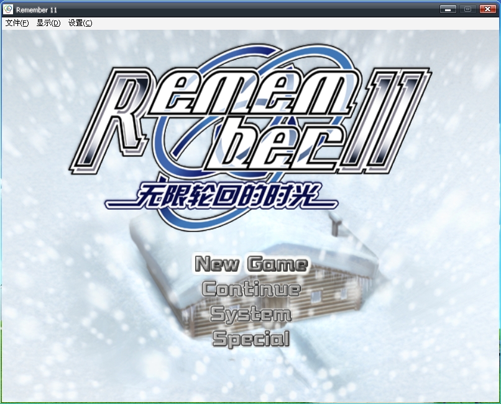This screenshot has height=404, width=501.
Task: Close the Remember 11 window
Action: click(487, 9)
